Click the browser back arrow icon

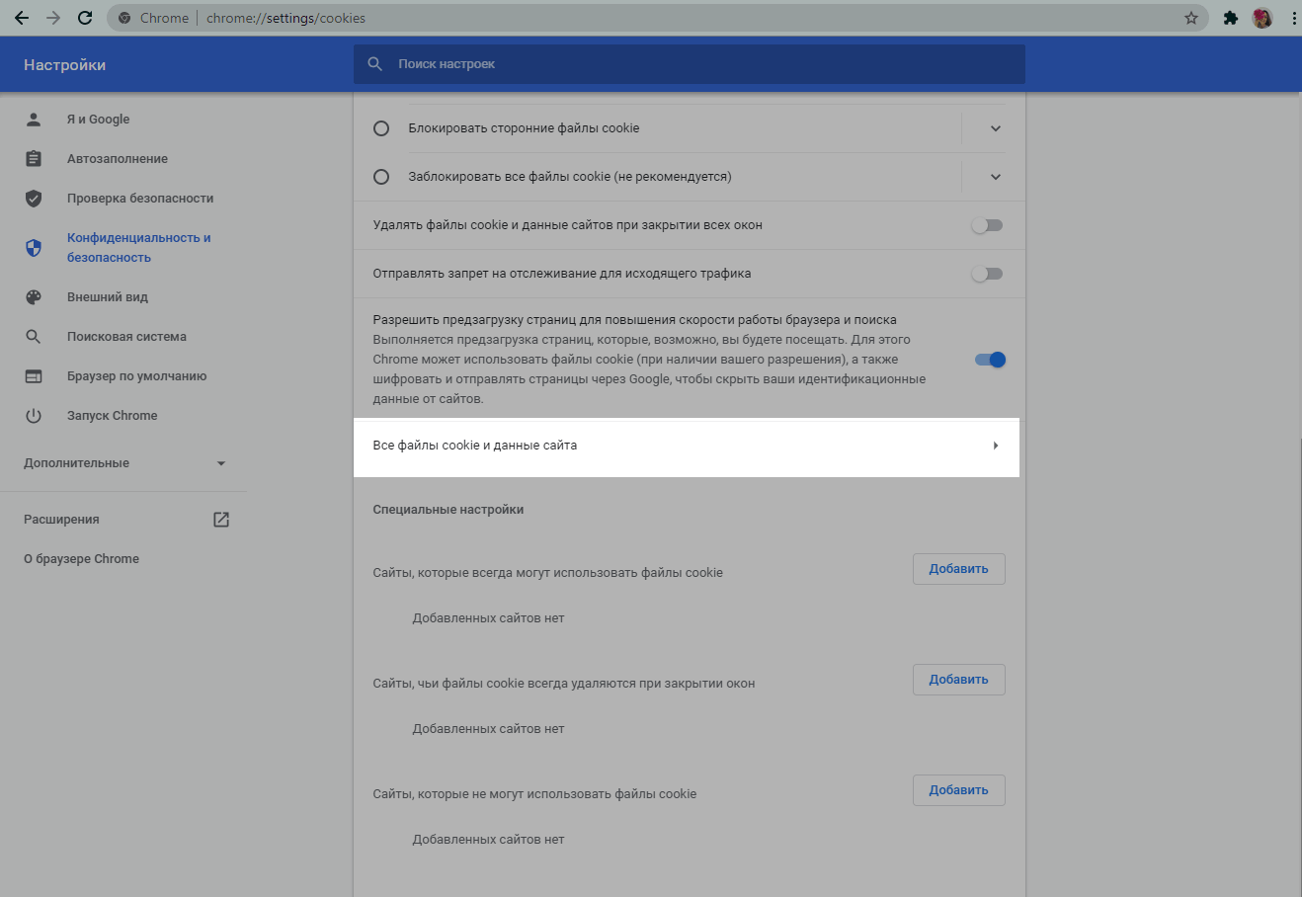(22, 18)
